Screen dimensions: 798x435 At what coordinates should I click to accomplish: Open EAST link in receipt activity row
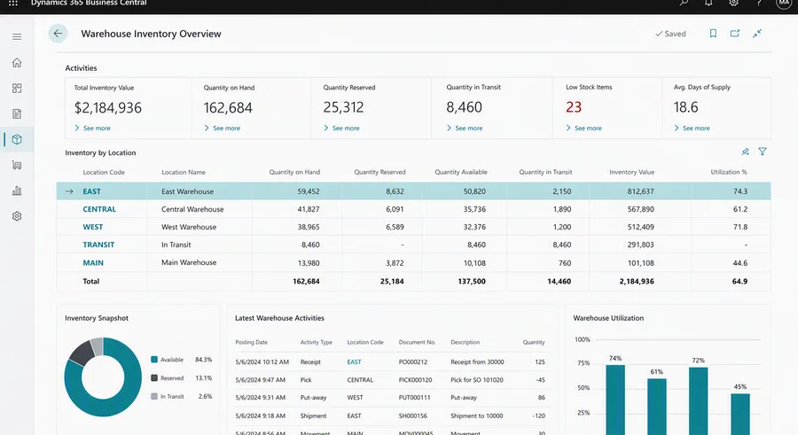(354, 362)
